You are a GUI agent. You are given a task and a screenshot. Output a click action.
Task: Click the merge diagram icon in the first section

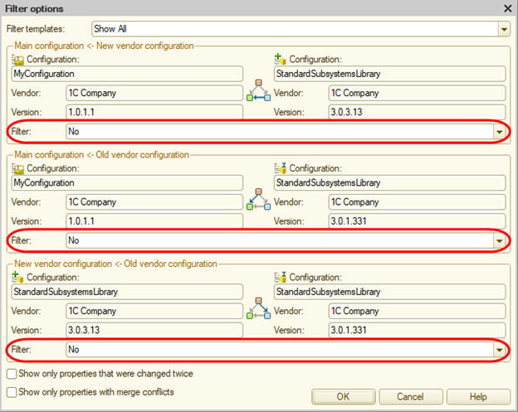click(258, 91)
